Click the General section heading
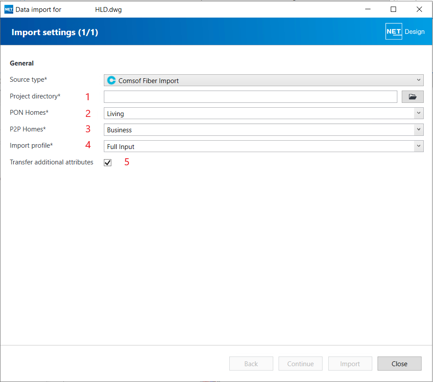433x382 pixels. 22,63
